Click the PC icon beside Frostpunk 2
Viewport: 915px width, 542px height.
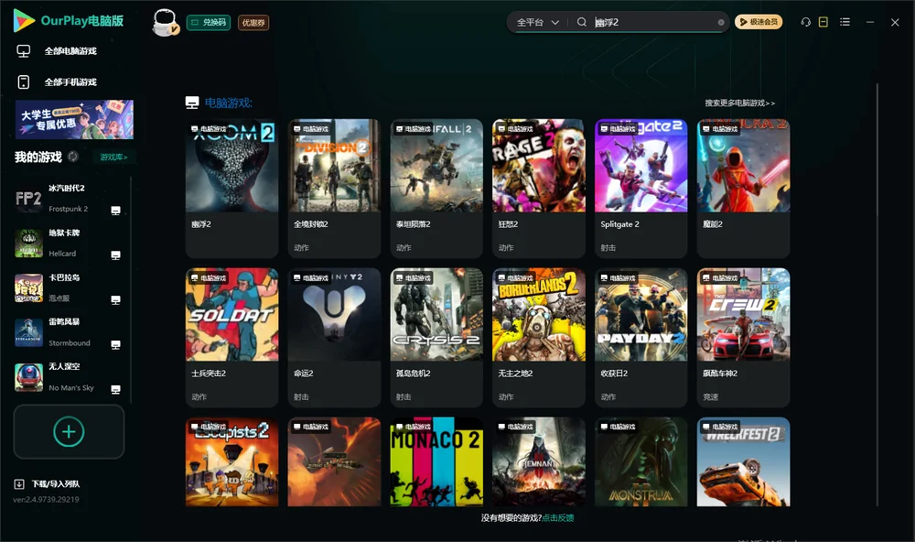point(115,211)
